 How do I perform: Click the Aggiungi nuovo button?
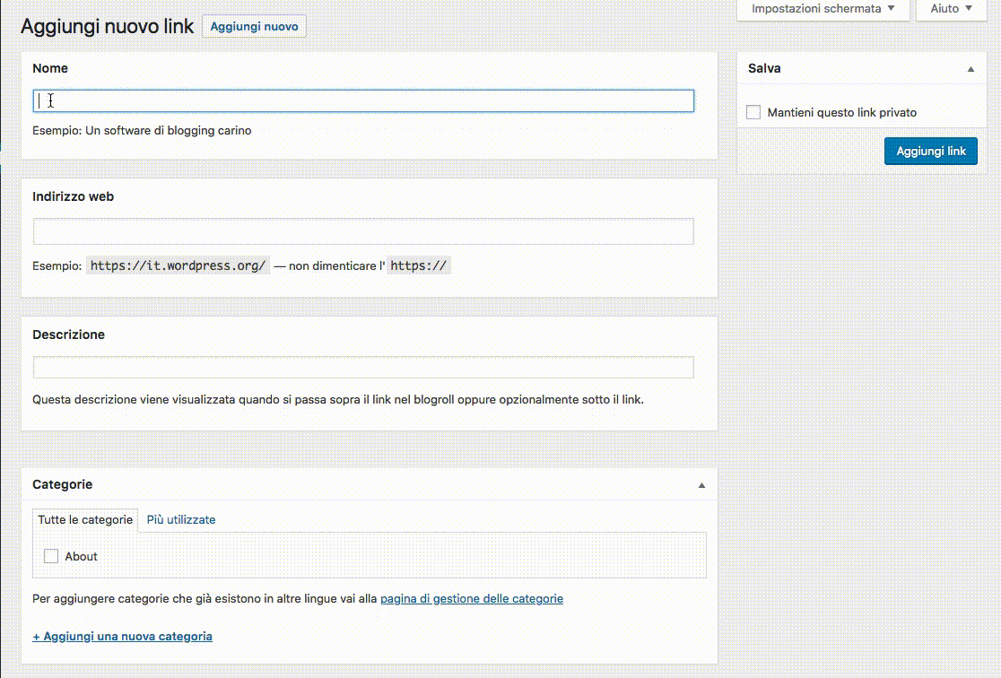254,26
